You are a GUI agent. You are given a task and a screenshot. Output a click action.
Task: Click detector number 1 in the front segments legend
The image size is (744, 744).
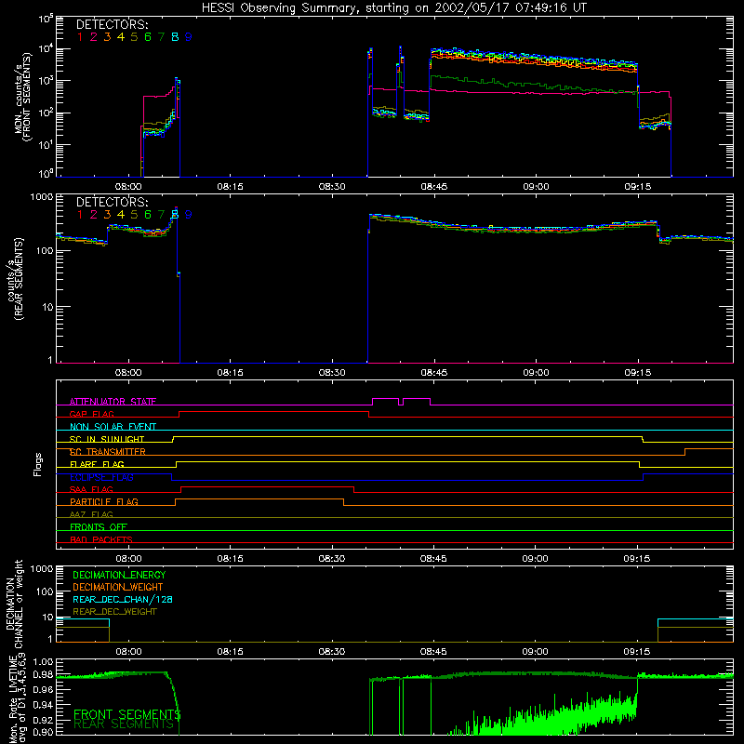click(80, 37)
